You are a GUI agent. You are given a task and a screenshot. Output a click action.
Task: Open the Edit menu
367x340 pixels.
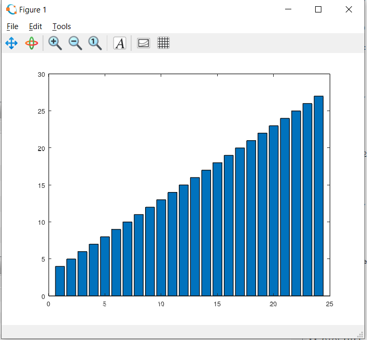click(35, 26)
